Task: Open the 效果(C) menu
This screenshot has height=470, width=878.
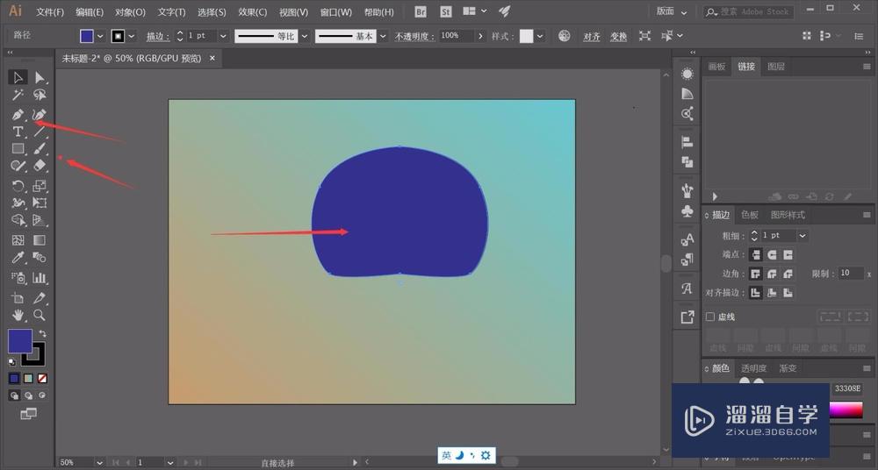Action: point(253,12)
